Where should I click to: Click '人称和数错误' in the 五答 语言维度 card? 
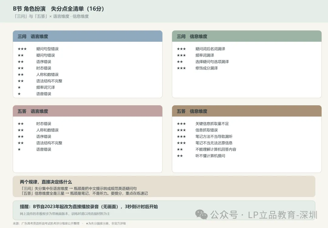click(47, 130)
